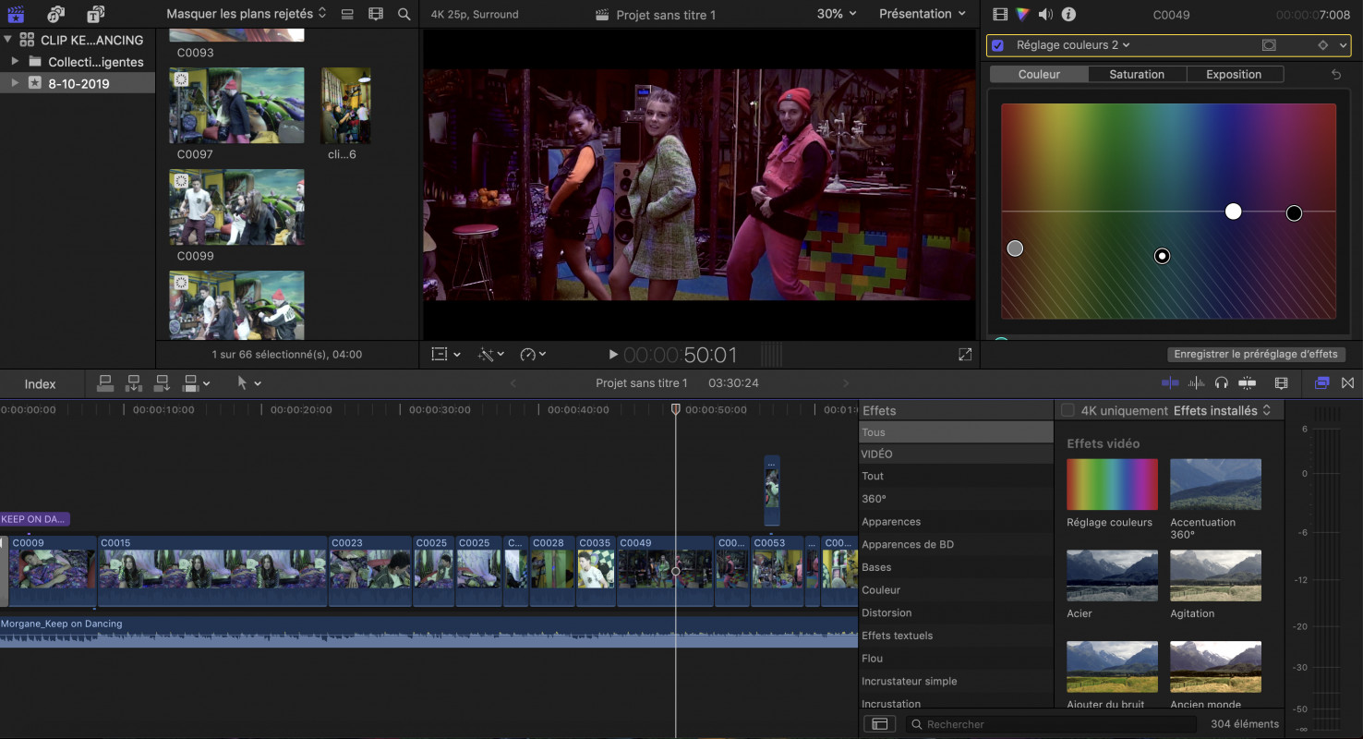Viewport: 1363px width, 739px height.
Task: Change timeline clip appearance filmstrip icon
Action: (1281, 382)
